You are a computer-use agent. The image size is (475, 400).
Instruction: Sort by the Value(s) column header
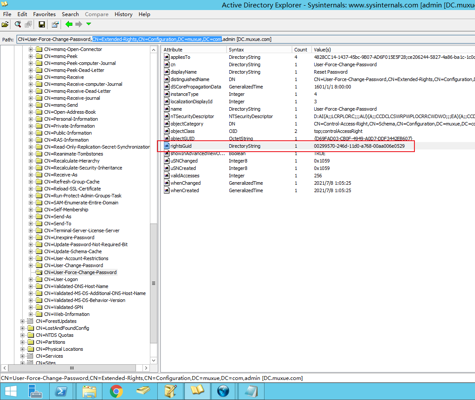(394, 50)
